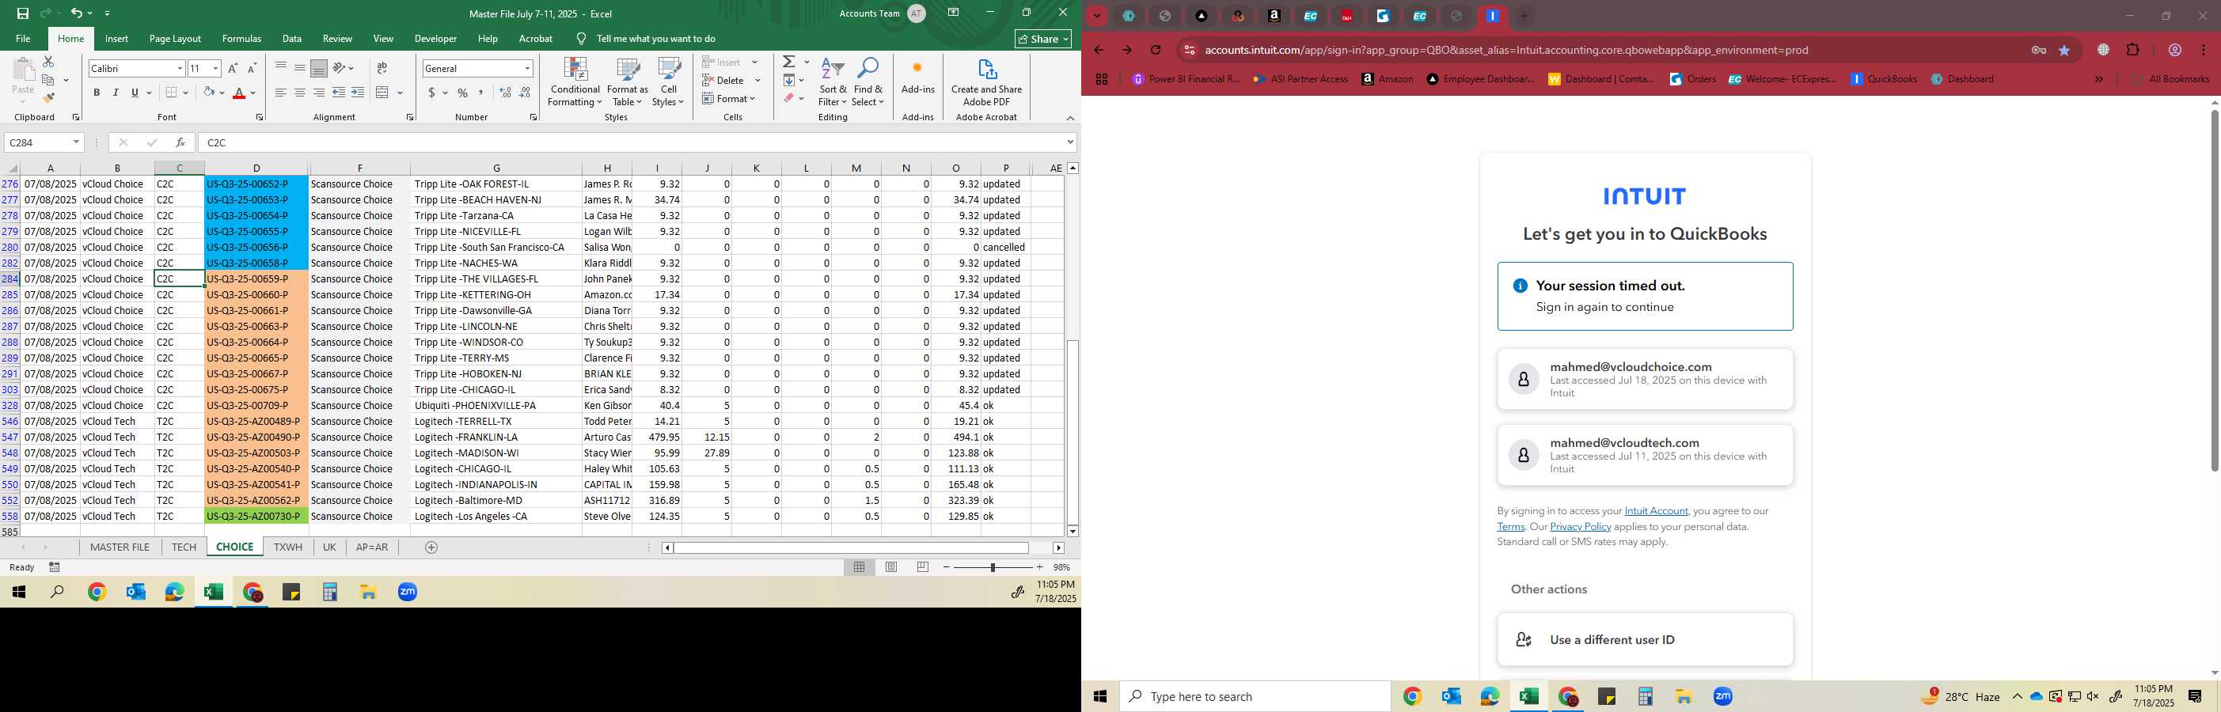Click the Increase Decimal icon
Viewport: 2221px width, 712px height.
pyautogui.click(x=506, y=93)
